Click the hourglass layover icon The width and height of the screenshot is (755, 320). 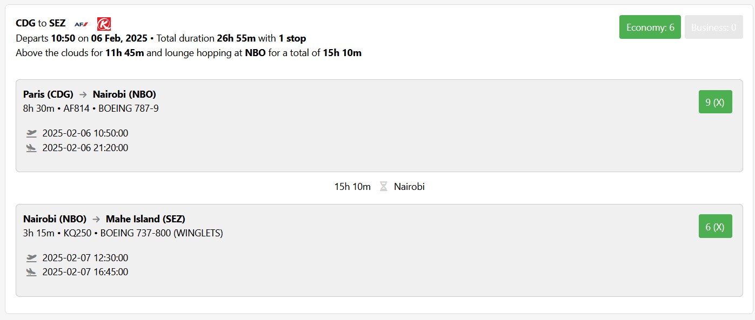click(383, 187)
